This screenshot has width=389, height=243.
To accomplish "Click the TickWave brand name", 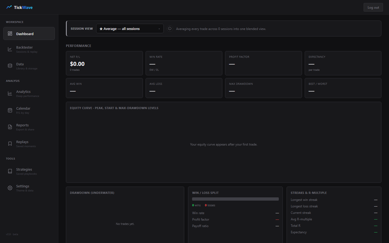I will [x=23, y=7].
